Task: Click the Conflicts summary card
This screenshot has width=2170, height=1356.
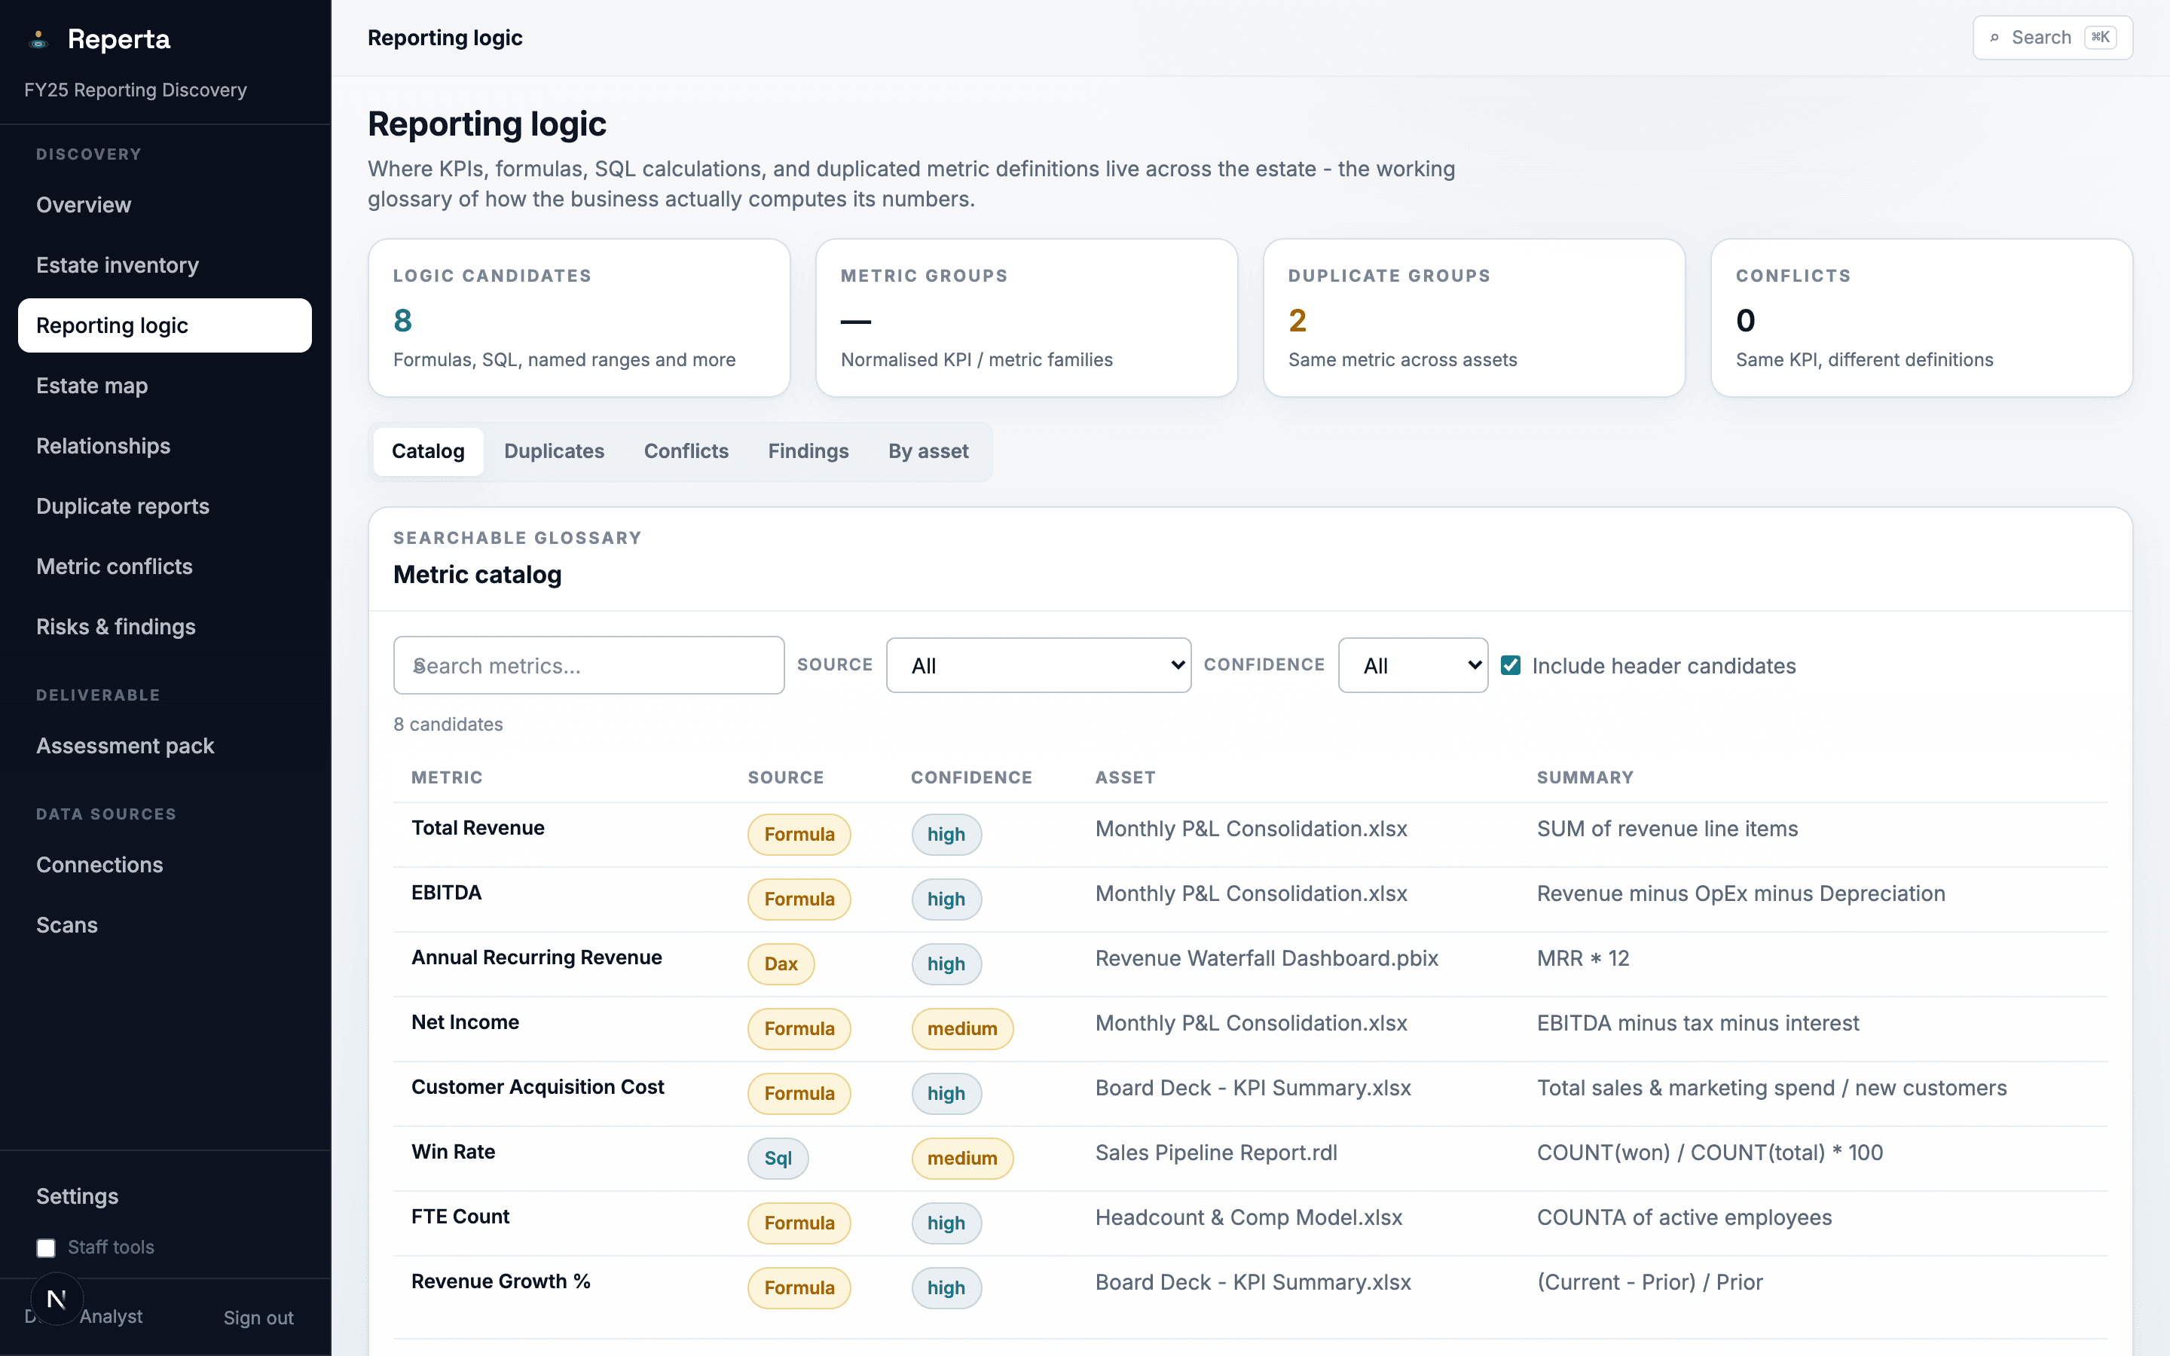Action: [1921, 317]
